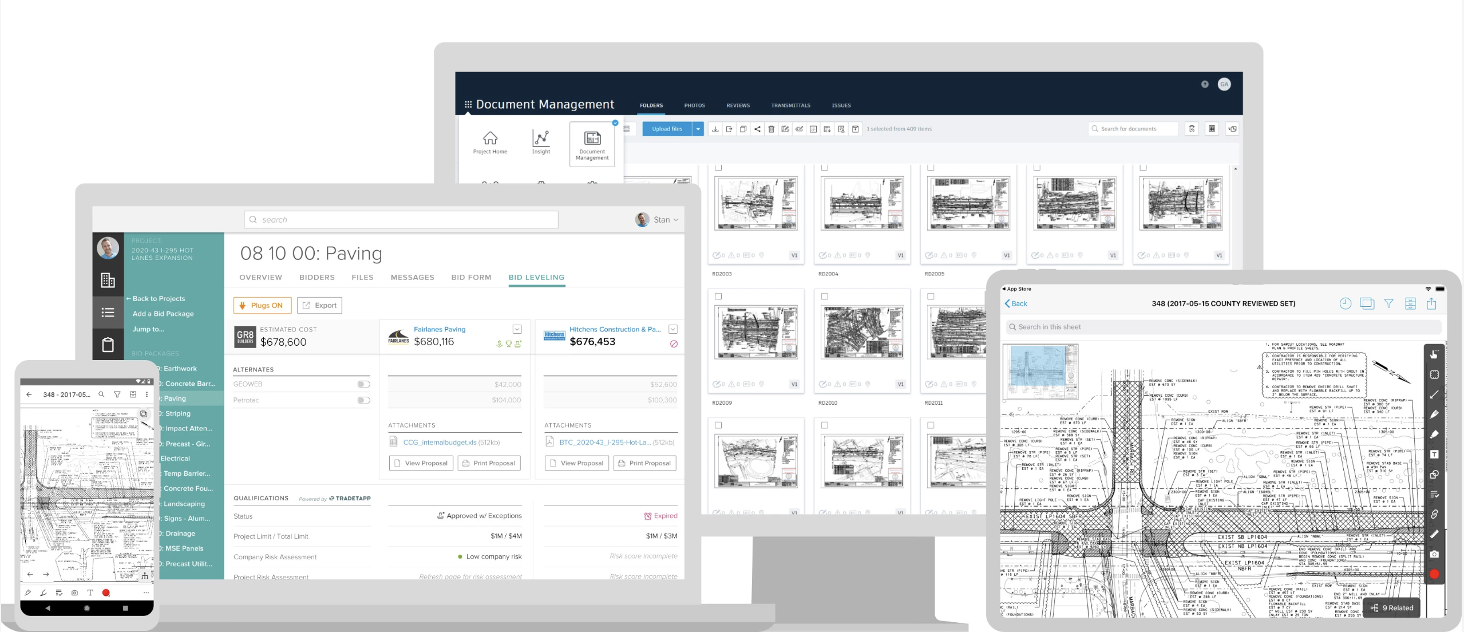Check the RD2011 document checkbox

pos(931,297)
